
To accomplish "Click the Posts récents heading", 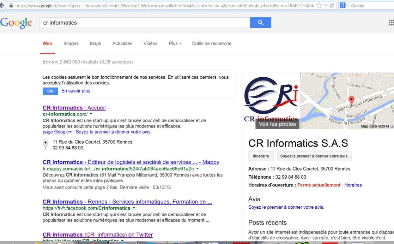I will [x=267, y=222].
